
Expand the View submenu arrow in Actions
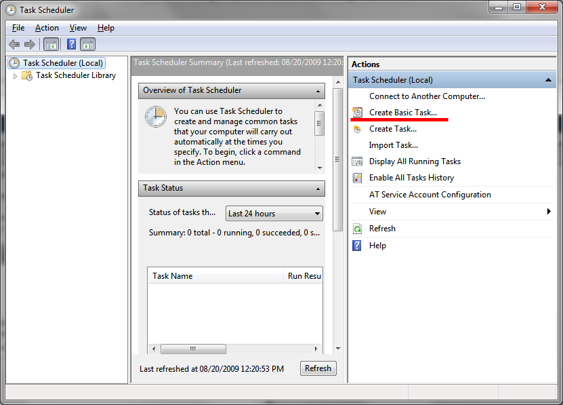(549, 212)
